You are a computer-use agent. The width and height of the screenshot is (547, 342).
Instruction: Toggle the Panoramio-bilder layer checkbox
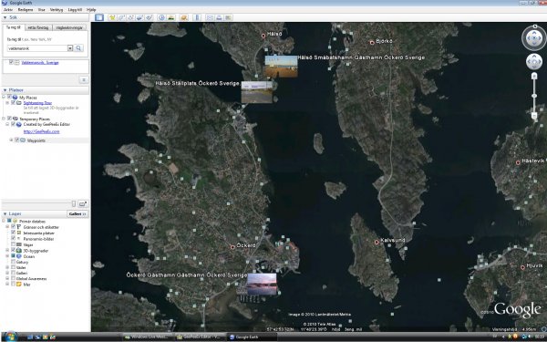click(14, 238)
